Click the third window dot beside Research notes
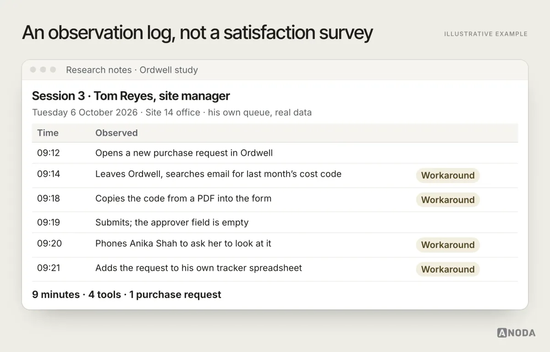 coord(53,70)
